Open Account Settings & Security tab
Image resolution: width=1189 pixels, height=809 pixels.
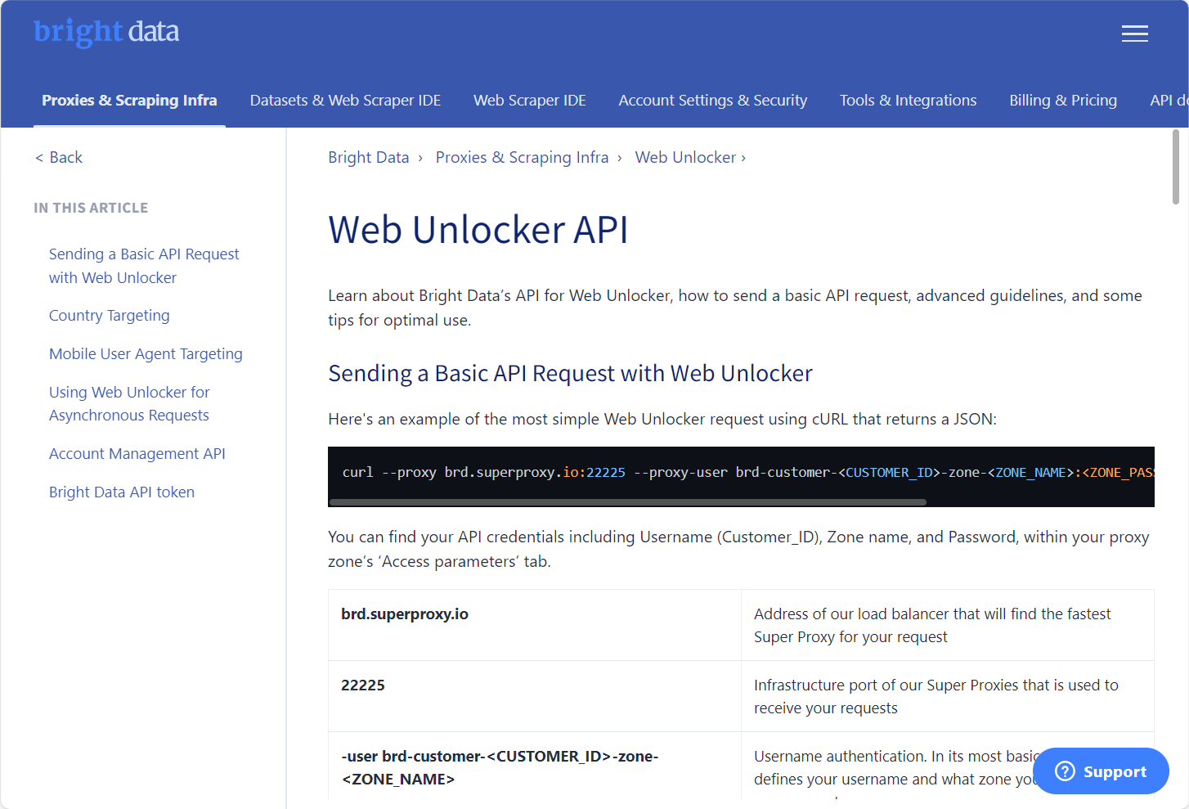click(712, 101)
